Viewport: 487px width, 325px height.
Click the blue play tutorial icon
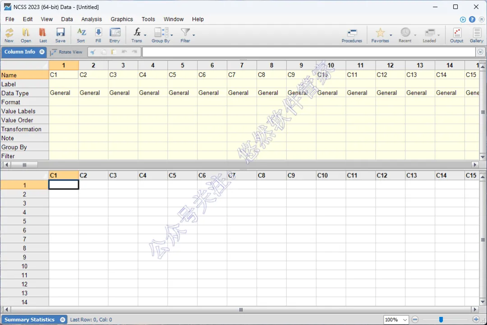tap(463, 19)
